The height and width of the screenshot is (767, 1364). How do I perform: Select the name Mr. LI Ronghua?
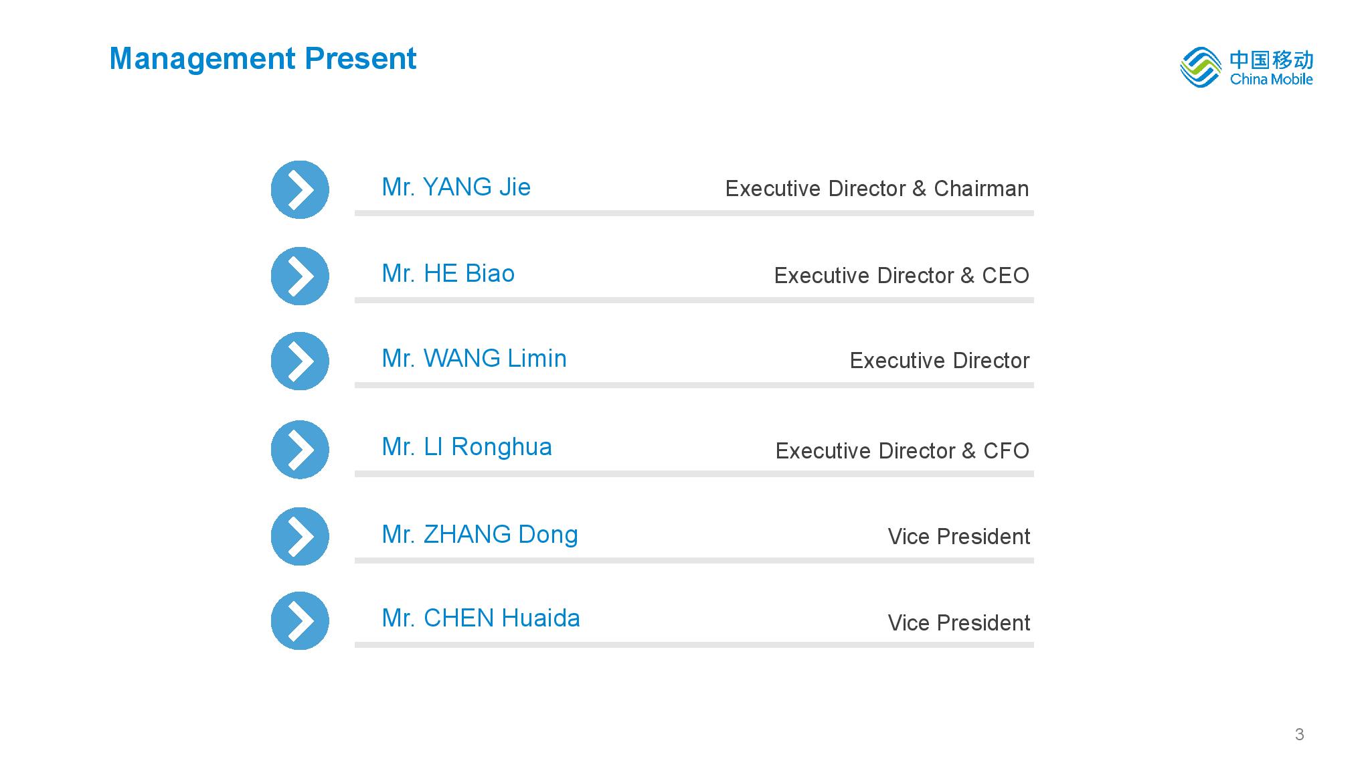(x=466, y=447)
